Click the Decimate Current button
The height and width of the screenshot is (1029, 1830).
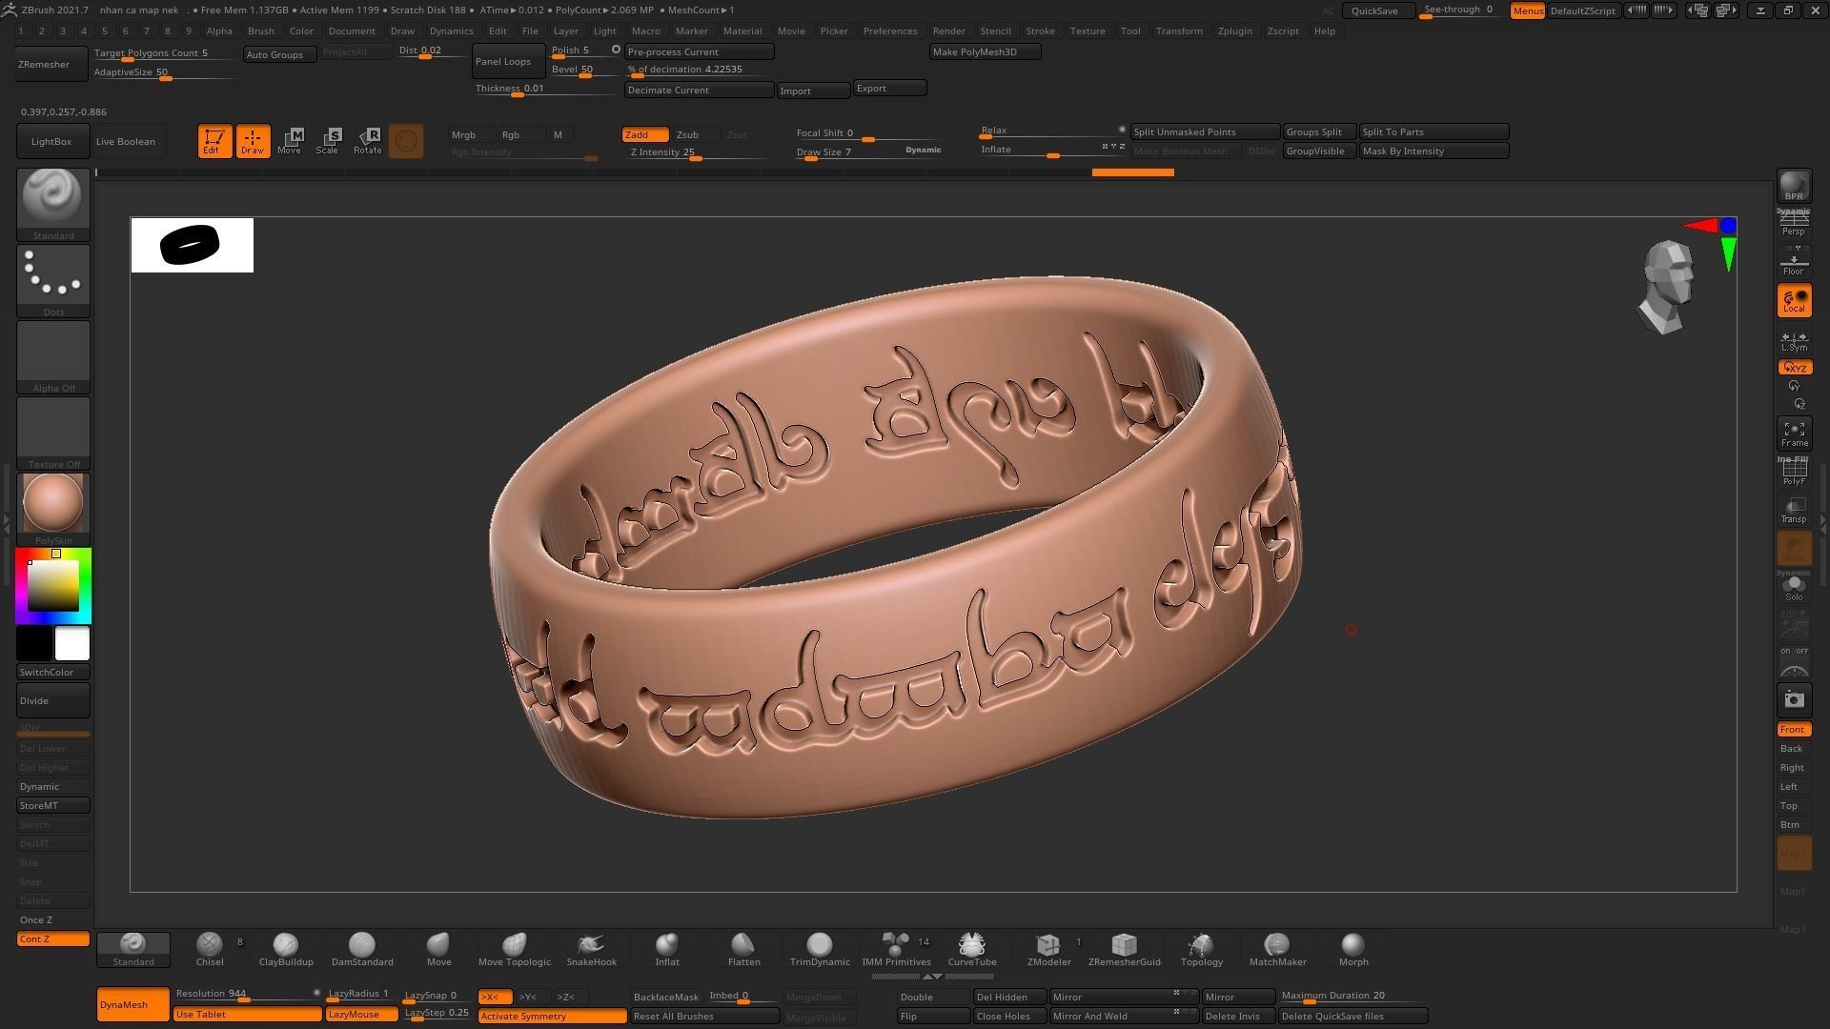click(699, 90)
